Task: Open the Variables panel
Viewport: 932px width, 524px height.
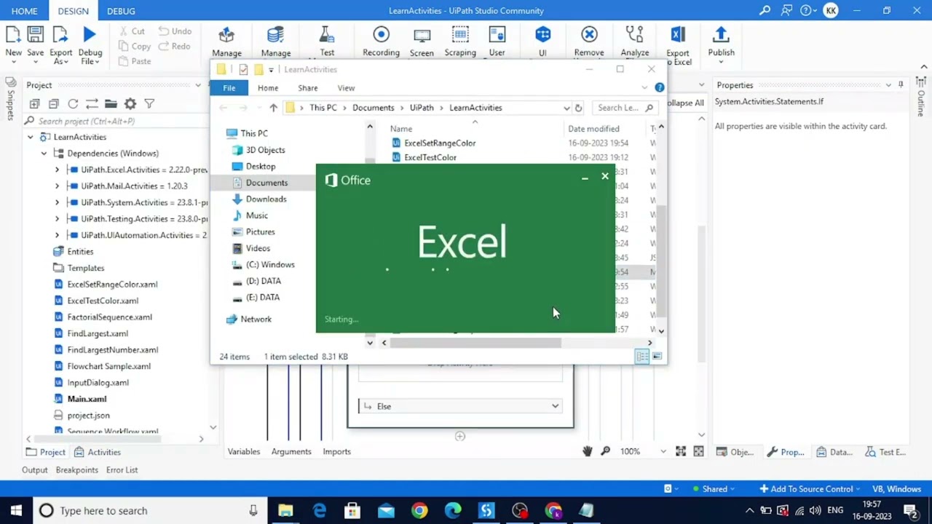Action: [244, 451]
